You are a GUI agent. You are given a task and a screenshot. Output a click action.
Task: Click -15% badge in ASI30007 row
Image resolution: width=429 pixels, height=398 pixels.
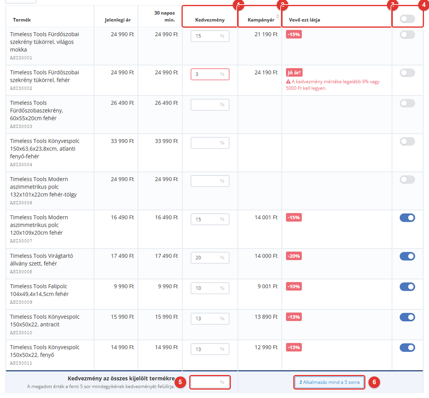294,217
